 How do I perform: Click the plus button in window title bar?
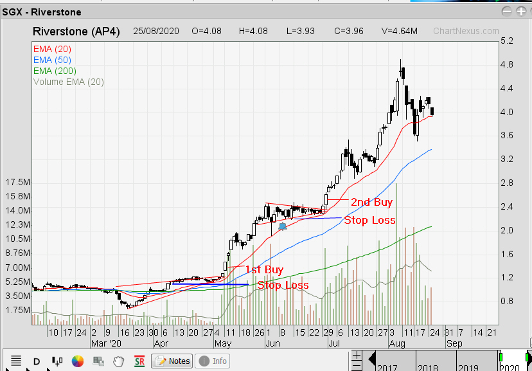click(521, 12)
